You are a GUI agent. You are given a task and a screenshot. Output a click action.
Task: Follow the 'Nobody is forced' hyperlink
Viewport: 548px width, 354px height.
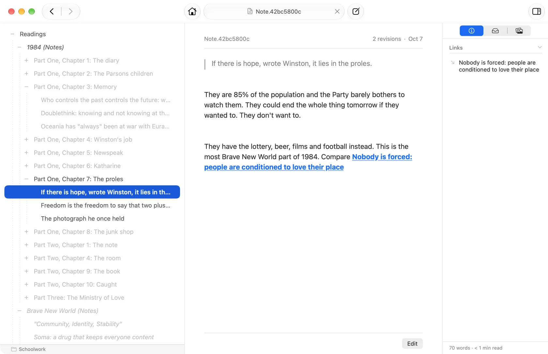point(308,162)
